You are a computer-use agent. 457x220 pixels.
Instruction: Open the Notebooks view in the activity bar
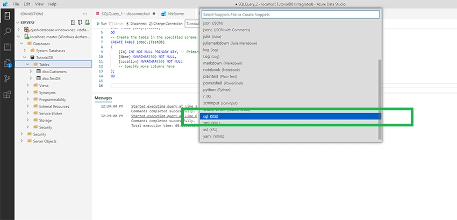point(7,47)
